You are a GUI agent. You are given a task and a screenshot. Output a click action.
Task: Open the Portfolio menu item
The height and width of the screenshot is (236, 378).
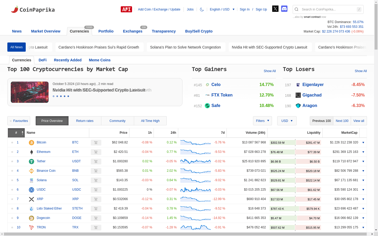point(106,31)
